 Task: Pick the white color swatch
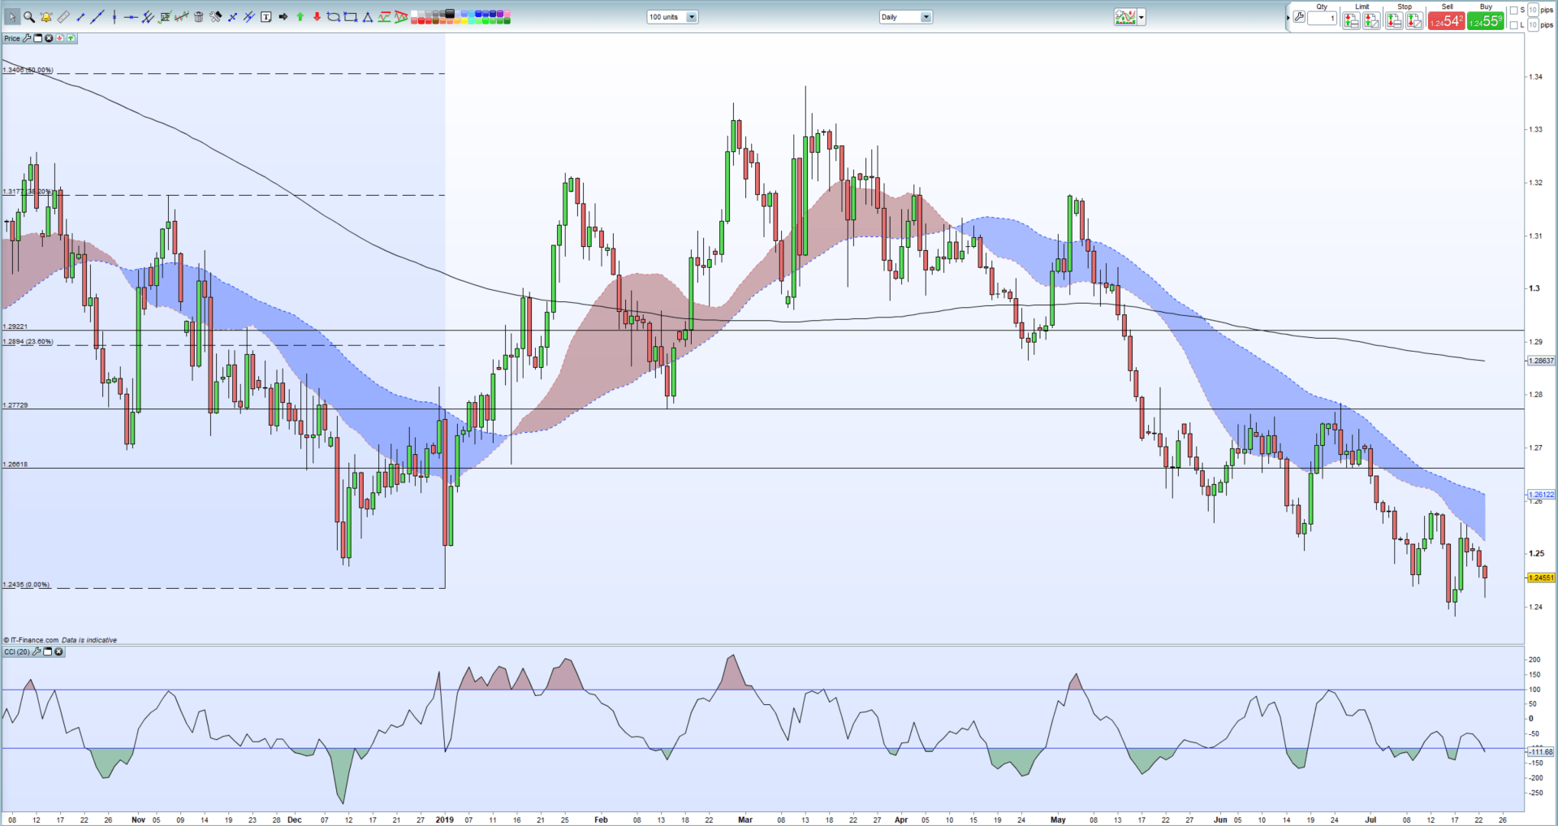pyautogui.click(x=414, y=13)
